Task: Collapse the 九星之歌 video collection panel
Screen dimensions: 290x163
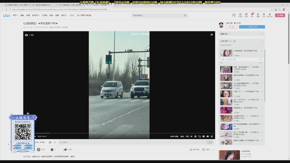Action: pyautogui.click(x=262, y=41)
